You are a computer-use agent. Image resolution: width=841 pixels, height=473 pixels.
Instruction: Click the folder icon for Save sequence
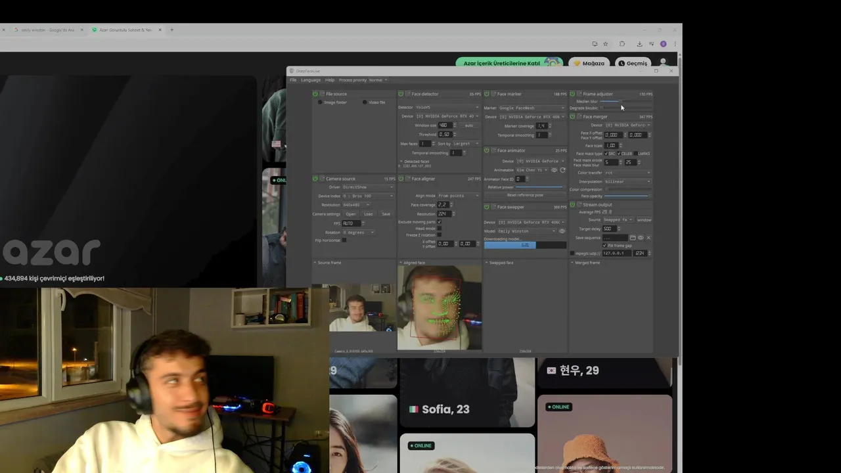pyautogui.click(x=633, y=238)
